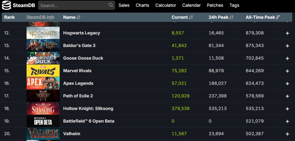Open the Path of Exile 2 game link

[78, 96]
